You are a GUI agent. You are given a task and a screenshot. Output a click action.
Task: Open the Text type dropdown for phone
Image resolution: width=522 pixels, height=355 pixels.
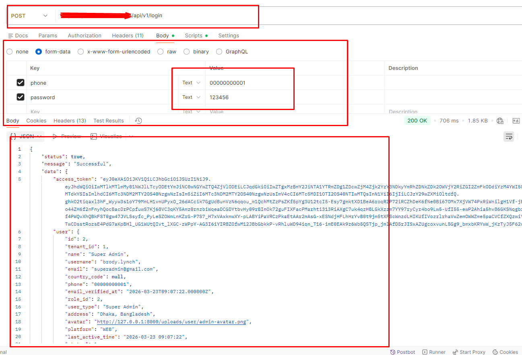191,83
